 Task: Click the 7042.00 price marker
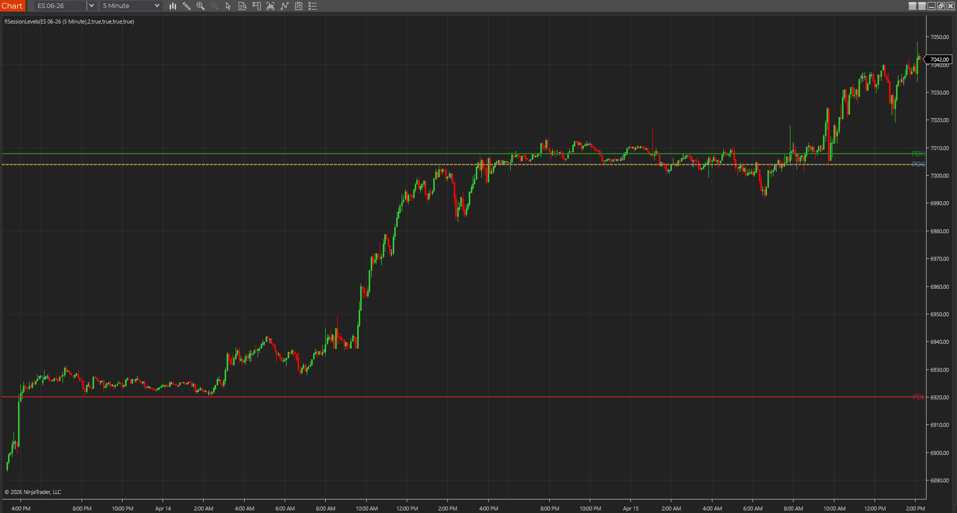[939, 59]
